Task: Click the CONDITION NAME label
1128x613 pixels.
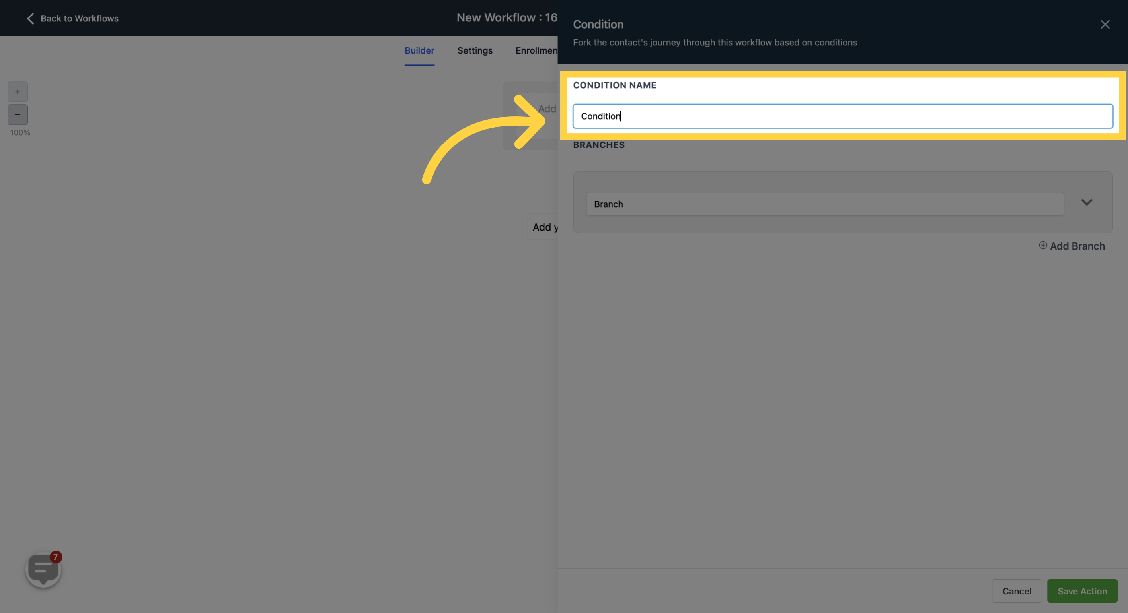Action: click(614, 85)
